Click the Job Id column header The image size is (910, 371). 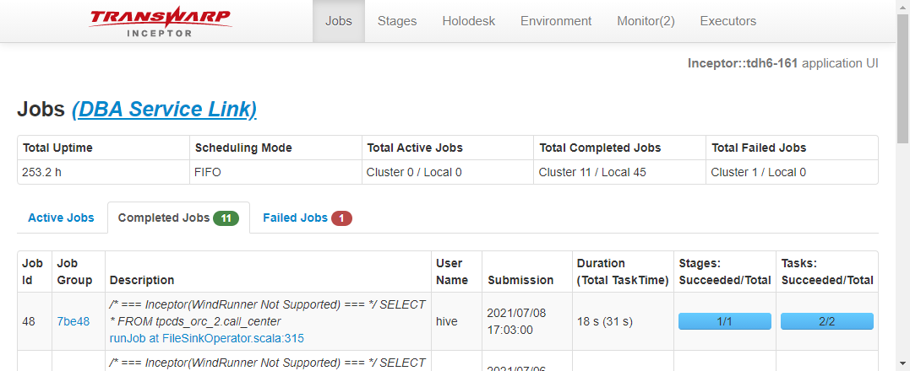[33, 272]
